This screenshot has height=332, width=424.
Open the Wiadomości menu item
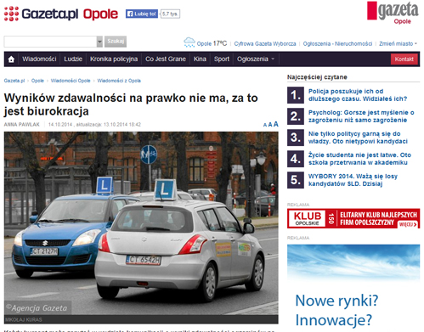point(39,59)
